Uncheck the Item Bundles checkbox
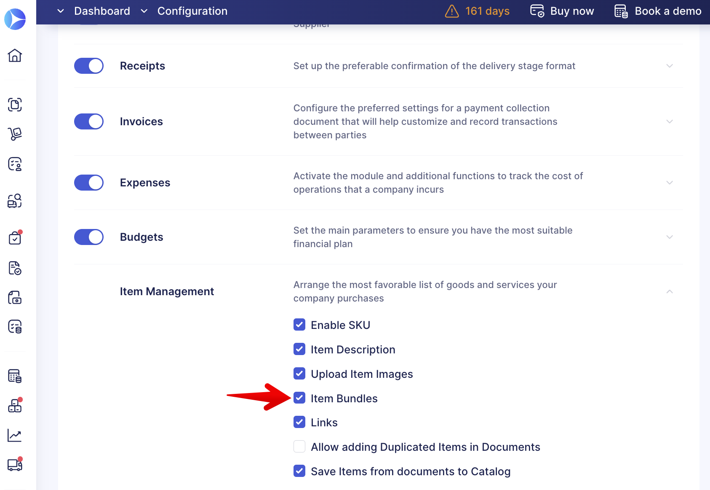The height and width of the screenshot is (490, 710). point(299,398)
